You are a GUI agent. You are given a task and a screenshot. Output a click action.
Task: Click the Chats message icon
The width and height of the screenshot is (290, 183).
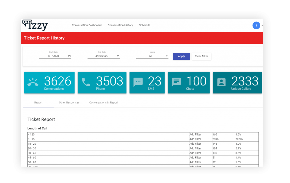tap(176, 82)
